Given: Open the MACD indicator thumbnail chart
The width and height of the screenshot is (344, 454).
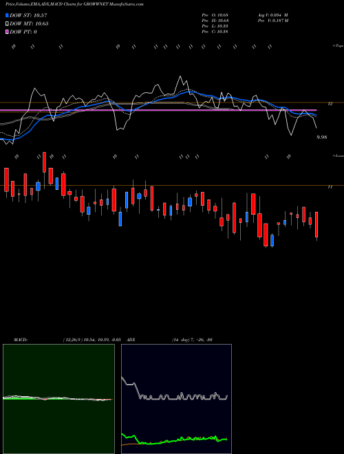Looking at the screenshot, I should (x=58, y=399).
